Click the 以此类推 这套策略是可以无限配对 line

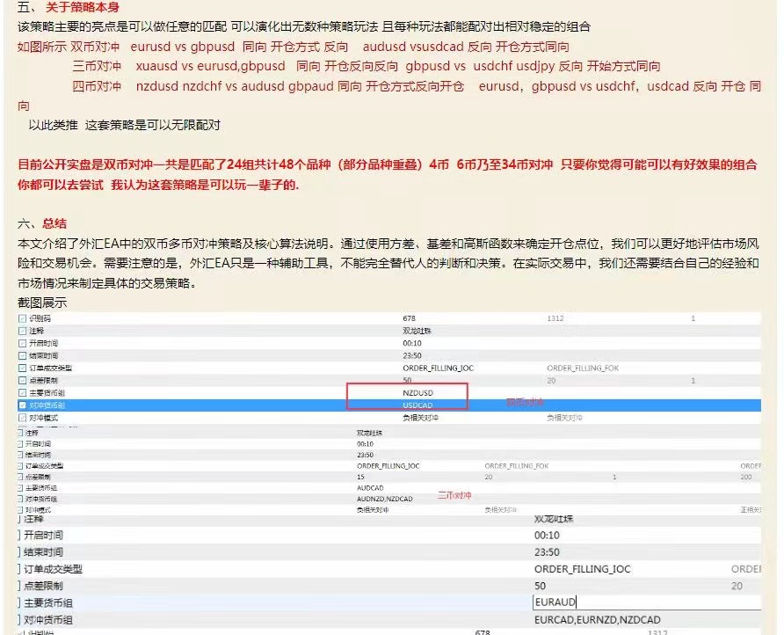click(x=125, y=125)
